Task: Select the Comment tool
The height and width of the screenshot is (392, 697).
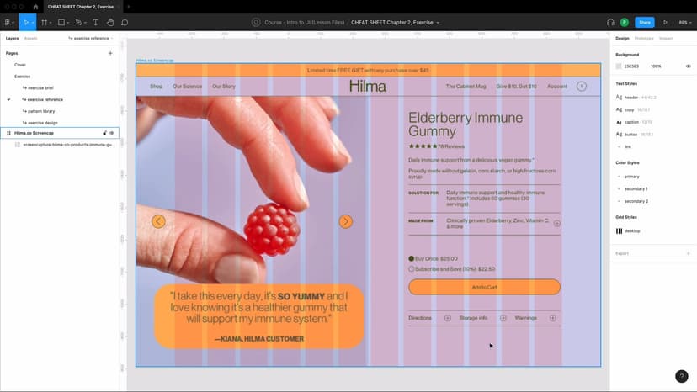Action: tap(125, 22)
